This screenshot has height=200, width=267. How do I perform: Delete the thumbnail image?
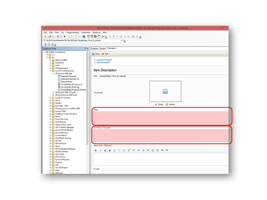click(159, 104)
